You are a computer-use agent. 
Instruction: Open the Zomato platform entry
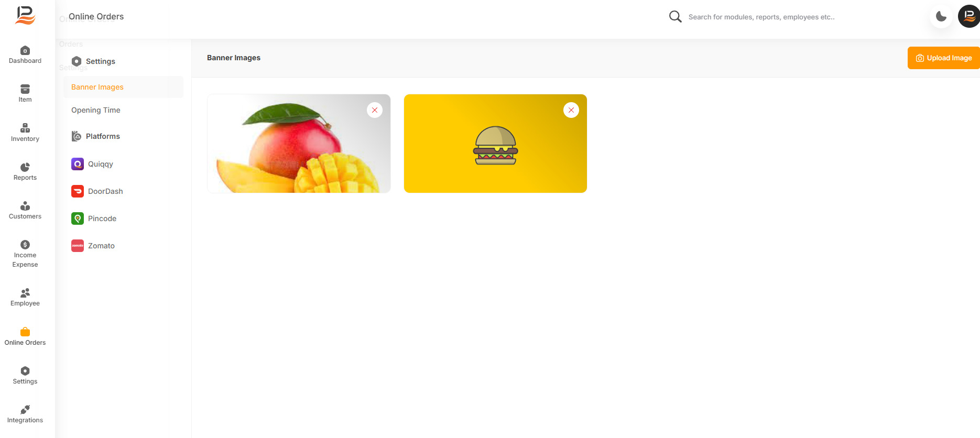(x=93, y=246)
